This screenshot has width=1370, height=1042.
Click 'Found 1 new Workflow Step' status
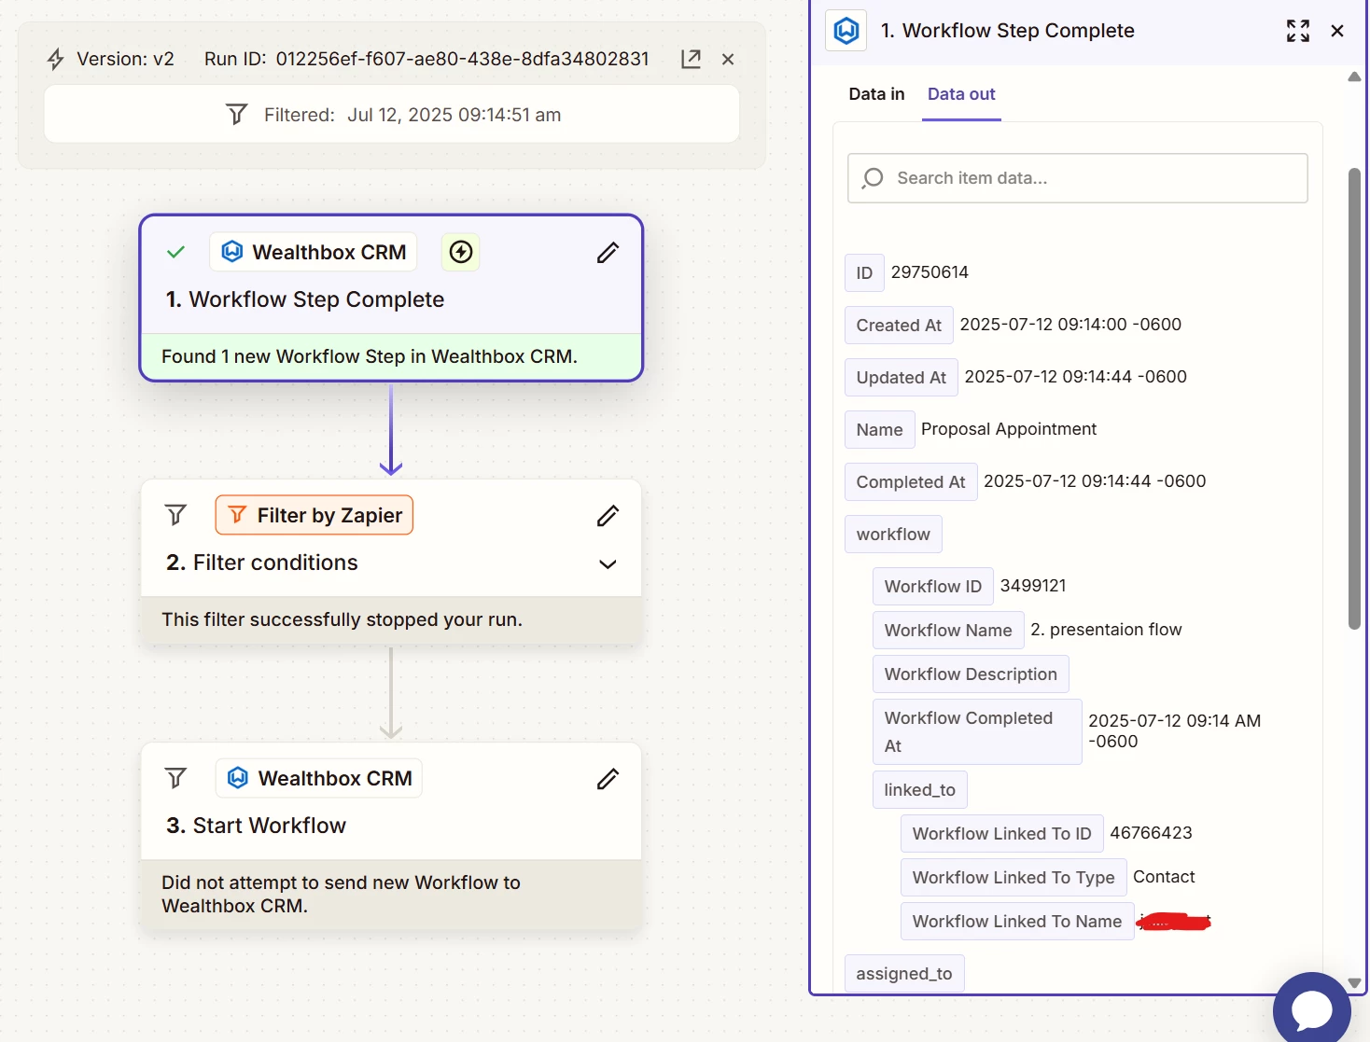pos(370,356)
